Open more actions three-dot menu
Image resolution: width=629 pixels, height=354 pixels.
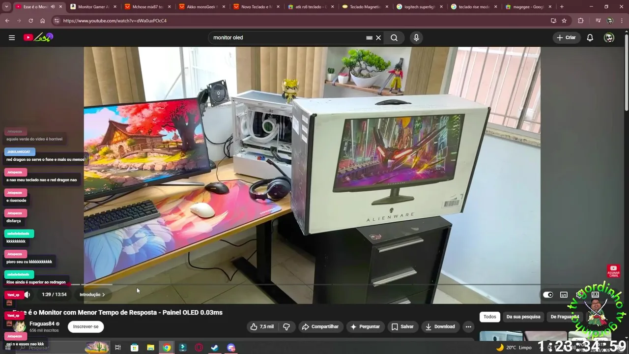tap(468, 326)
